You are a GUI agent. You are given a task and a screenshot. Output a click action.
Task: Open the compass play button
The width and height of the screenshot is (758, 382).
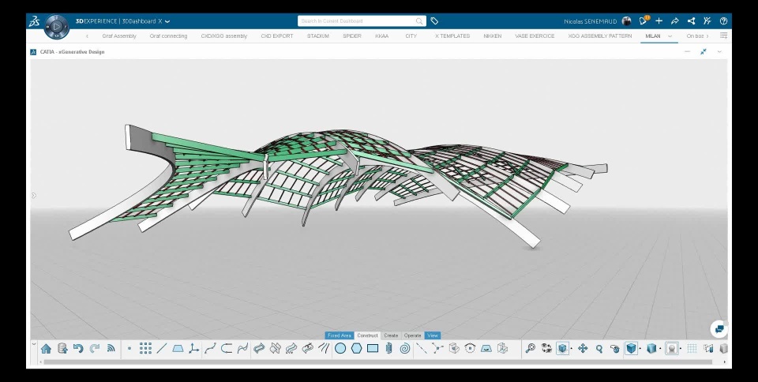pyautogui.click(x=56, y=26)
